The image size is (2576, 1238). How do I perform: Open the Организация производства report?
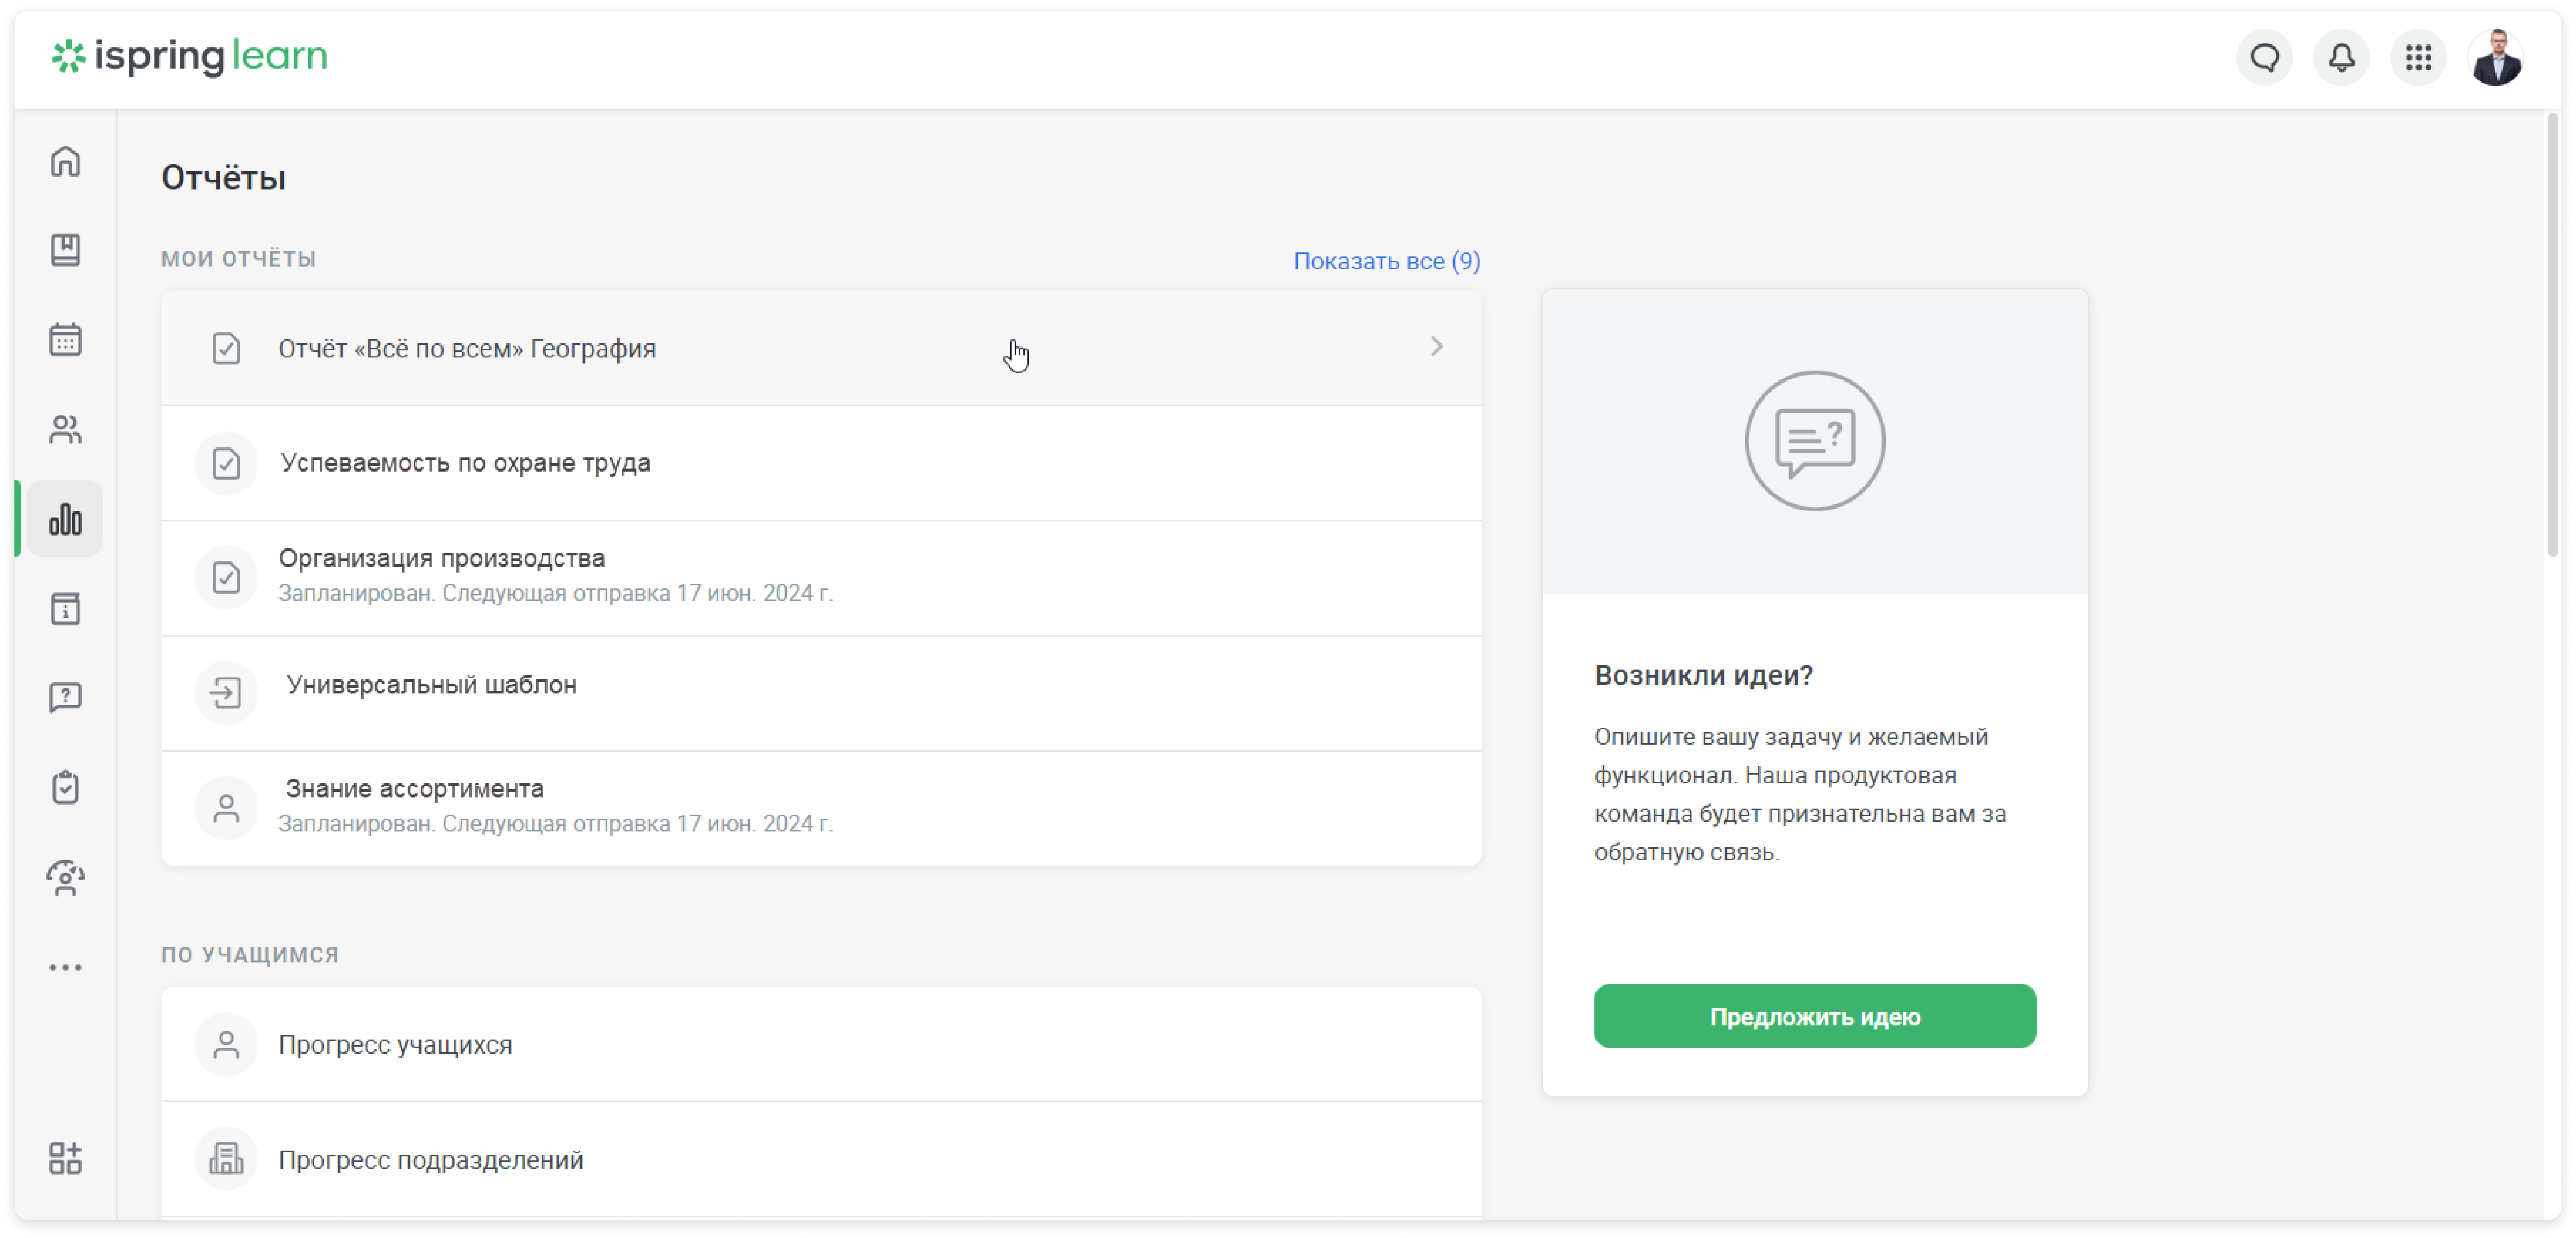tap(821, 578)
